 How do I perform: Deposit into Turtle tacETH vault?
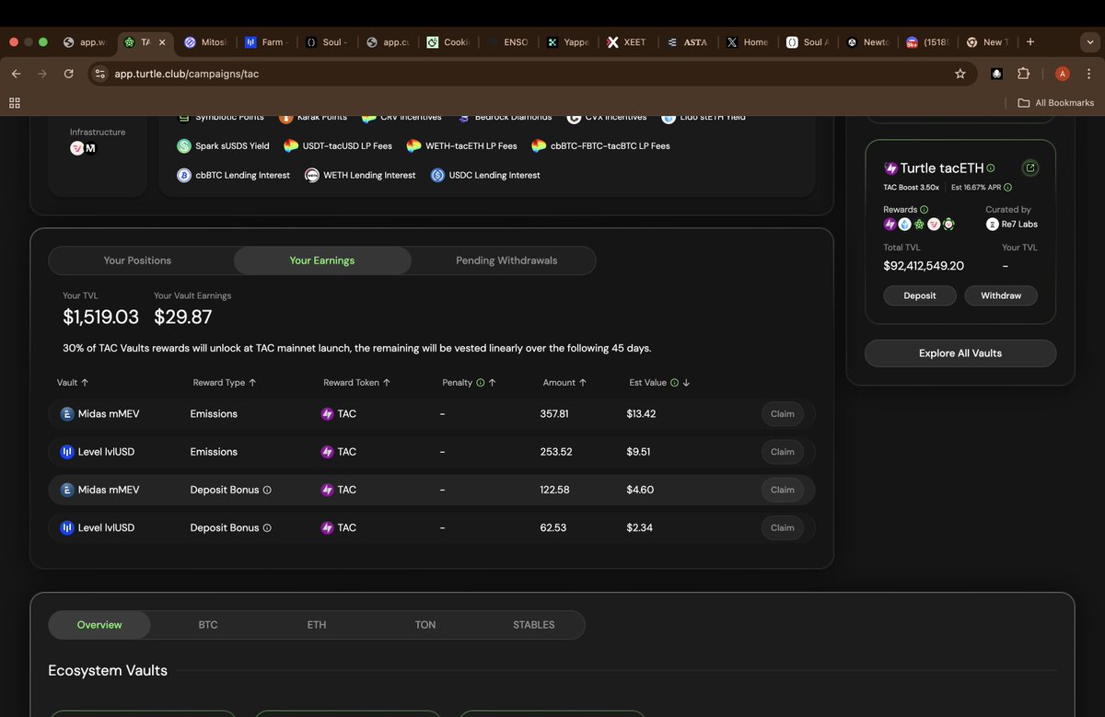point(919,295)
